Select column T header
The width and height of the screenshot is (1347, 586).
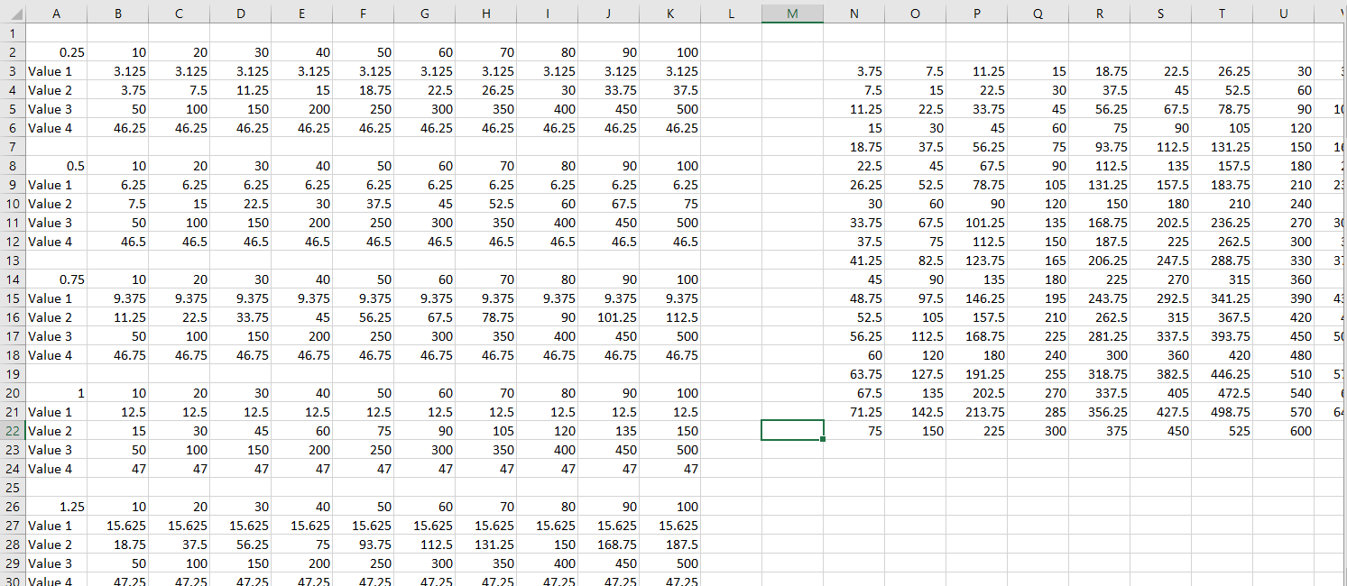[x=1222, y=14]
